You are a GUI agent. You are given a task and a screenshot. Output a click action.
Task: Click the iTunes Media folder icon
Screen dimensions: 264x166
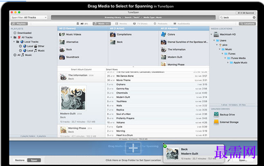tap(229, 58)
